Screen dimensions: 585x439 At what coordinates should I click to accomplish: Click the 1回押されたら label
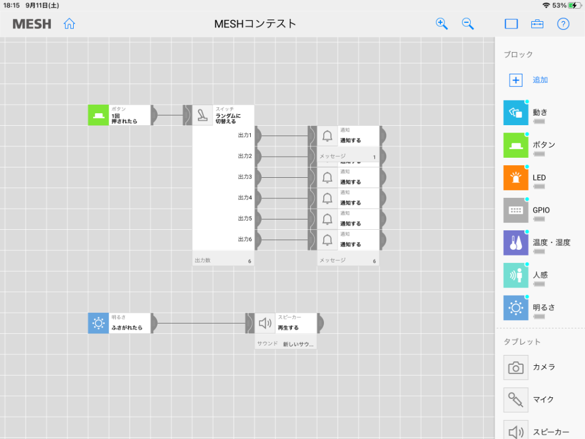click(124, 119)
